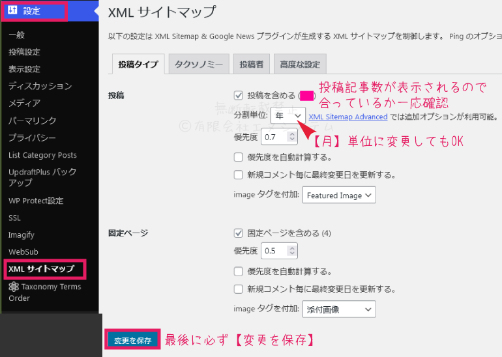Click the 投稿 優先度 field showing 0.7
This screenshot has height=357, width=502.
pos(279,137)
